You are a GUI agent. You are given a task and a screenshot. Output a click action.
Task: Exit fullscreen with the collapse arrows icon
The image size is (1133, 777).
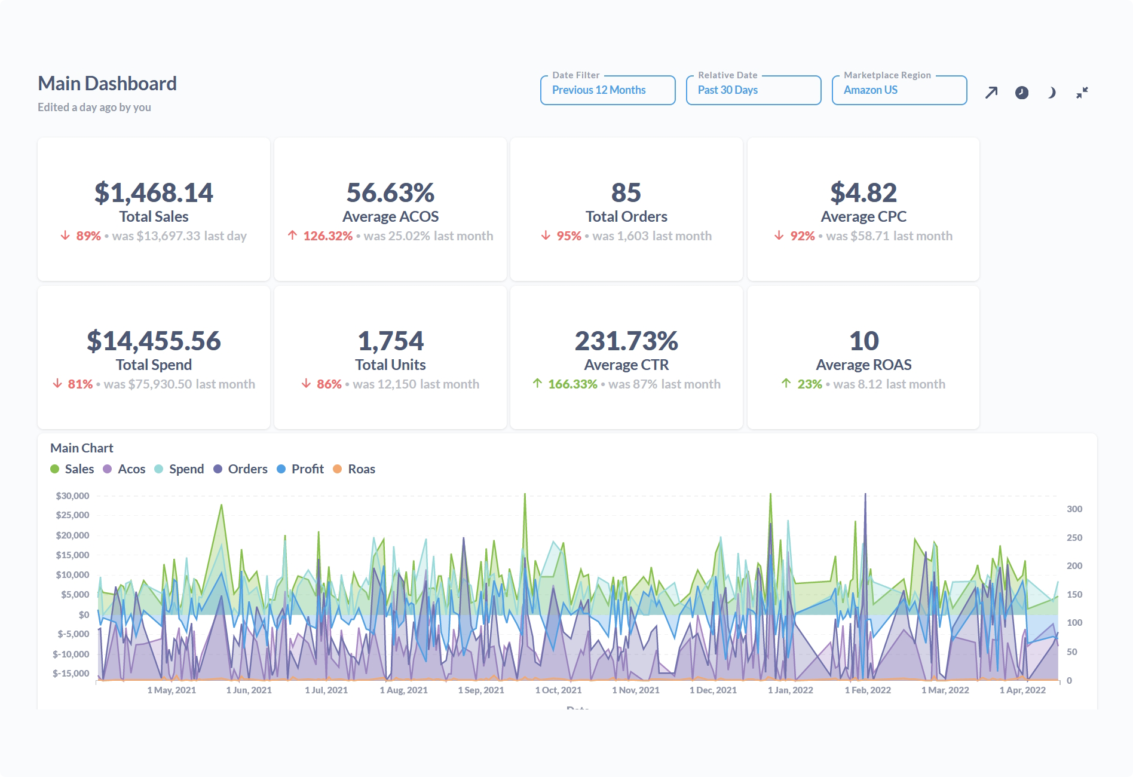pos(1082,93)
